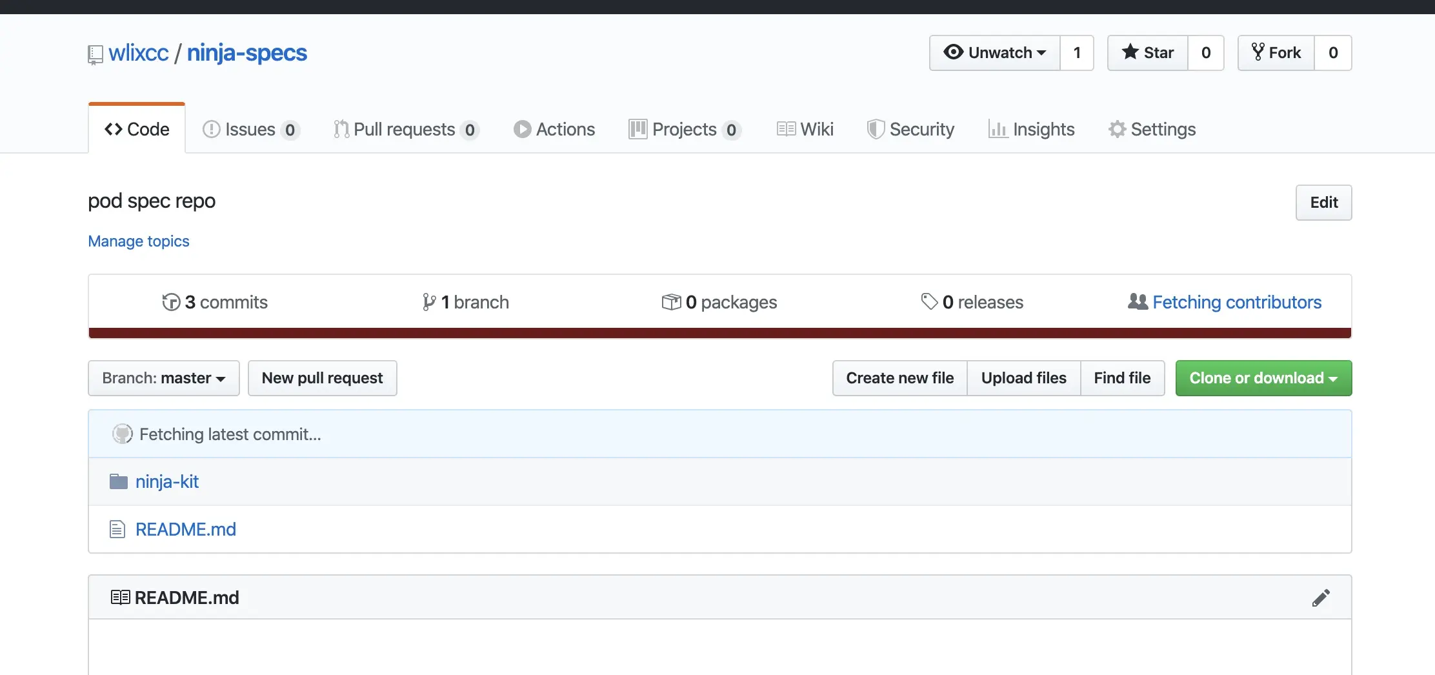The image size is (1435, 675).
Task: Click the wlixcc owner link
Action: pyautogui.click(x=139, y=53)
